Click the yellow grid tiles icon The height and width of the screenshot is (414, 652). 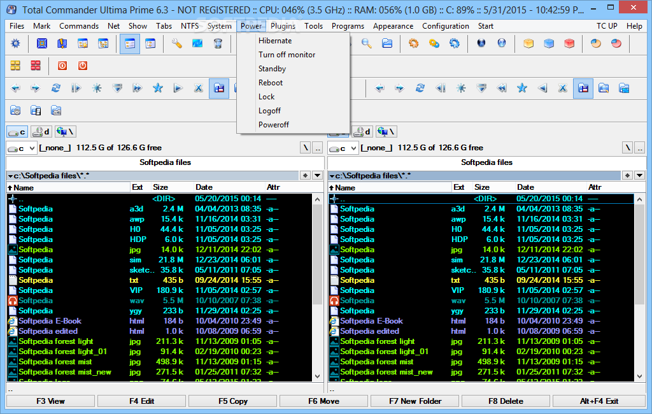coord(15,66)
